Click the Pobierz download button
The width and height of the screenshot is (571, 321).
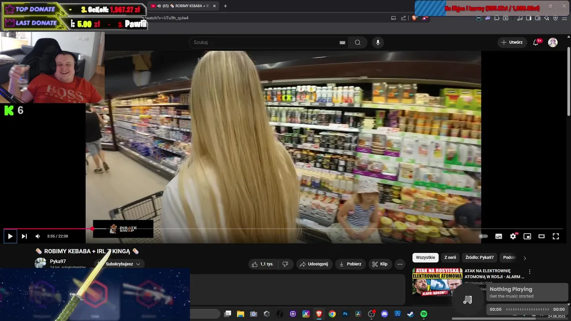[350, 264]
